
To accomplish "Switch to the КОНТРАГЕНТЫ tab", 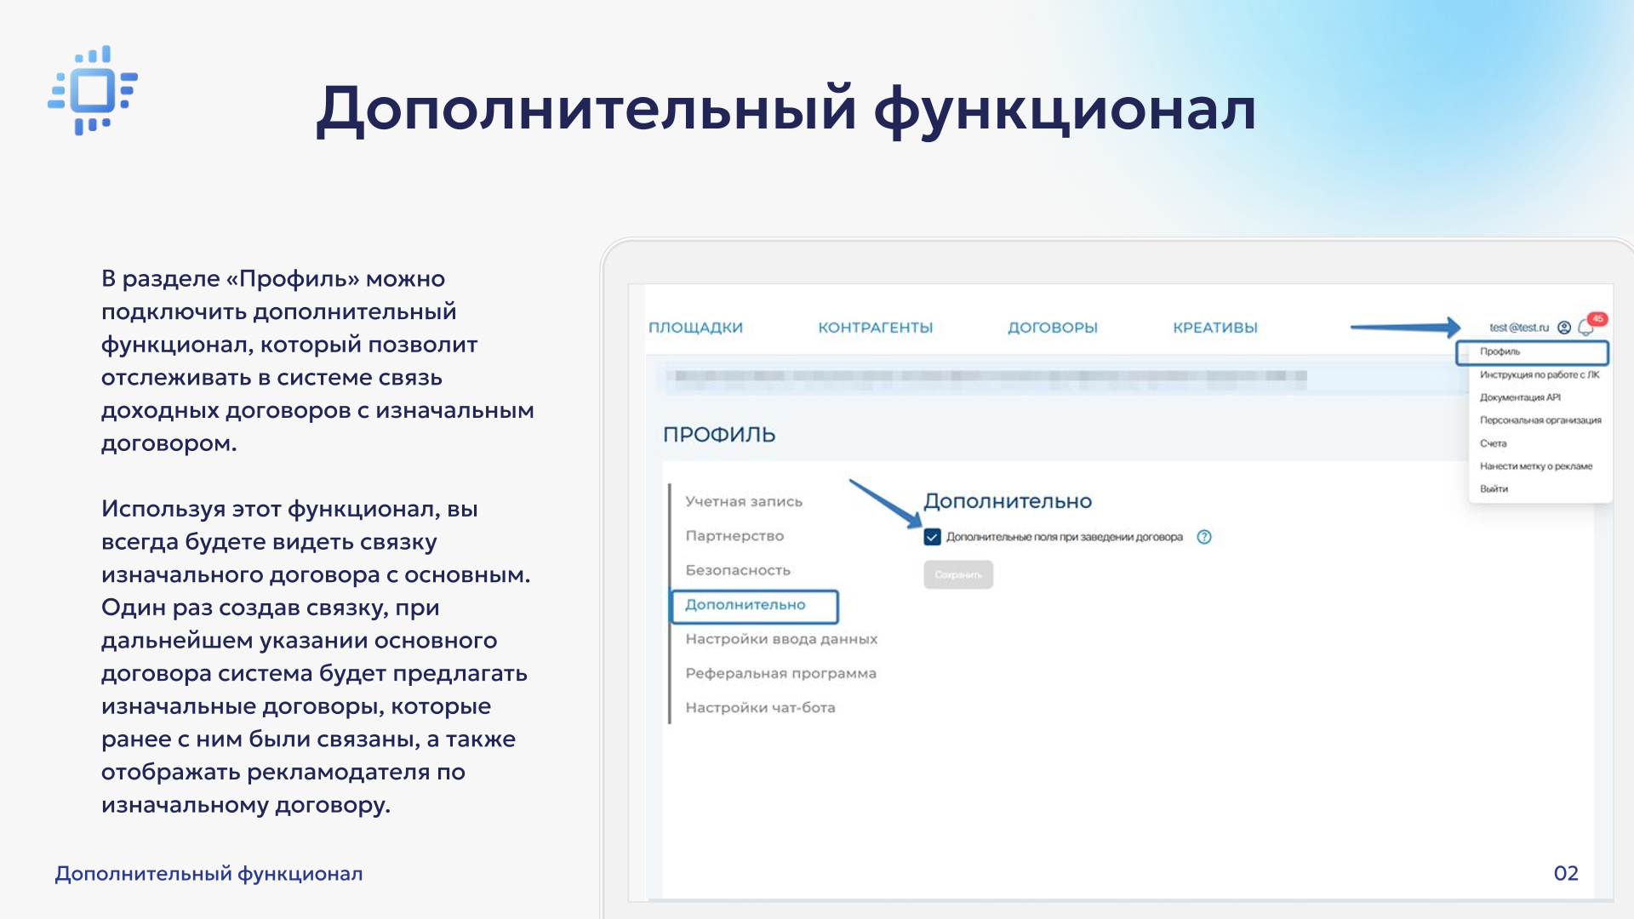I will pos(875,328).
